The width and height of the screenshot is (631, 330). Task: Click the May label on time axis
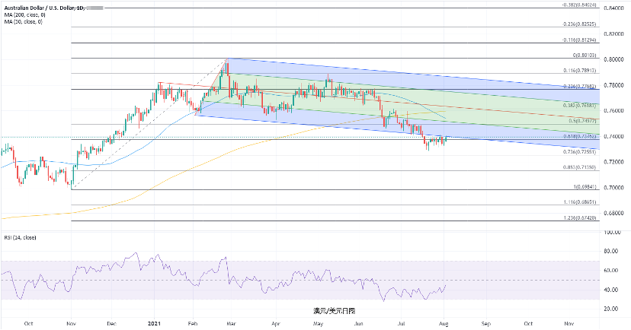319,324
